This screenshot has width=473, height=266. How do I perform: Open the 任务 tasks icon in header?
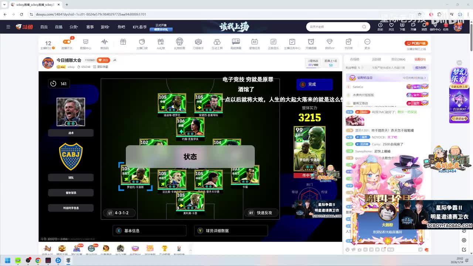point(446,27)
